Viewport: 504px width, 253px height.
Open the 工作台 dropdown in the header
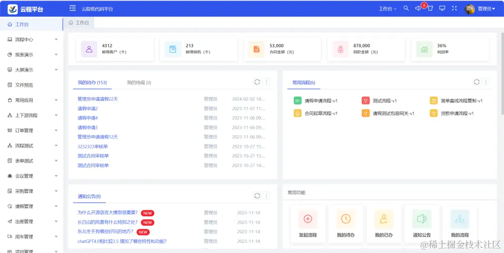coord(387,9)
